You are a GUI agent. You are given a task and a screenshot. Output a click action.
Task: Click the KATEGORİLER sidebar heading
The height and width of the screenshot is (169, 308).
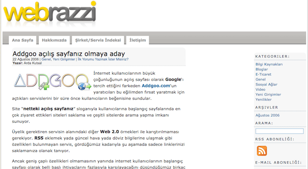tap(273, 56)
